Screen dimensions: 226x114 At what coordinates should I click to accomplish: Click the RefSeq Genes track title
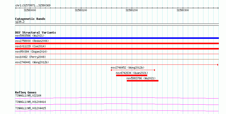[26, 92]
